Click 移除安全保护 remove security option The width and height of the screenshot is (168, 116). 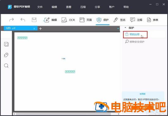(135, 42)
